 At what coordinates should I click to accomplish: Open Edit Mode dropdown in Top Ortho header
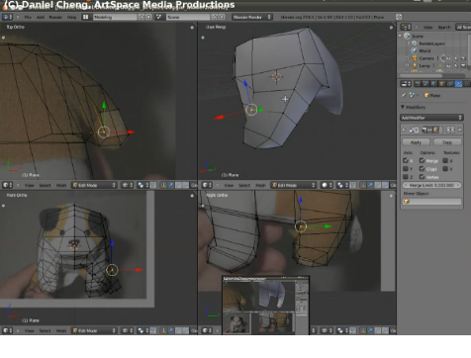(94, 185)
